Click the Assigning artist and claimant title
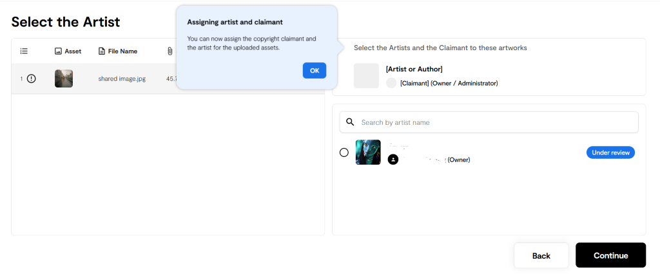The width and height of the screenshot is (660, 274). pos(235,22)
